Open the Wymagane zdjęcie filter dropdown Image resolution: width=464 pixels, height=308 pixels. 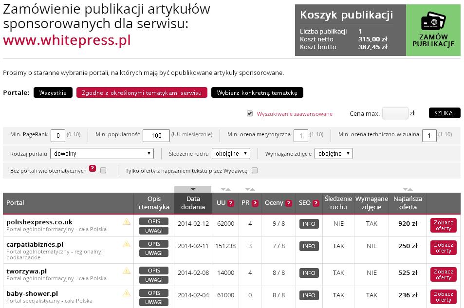pyautogui.click(x=334, y=154)
